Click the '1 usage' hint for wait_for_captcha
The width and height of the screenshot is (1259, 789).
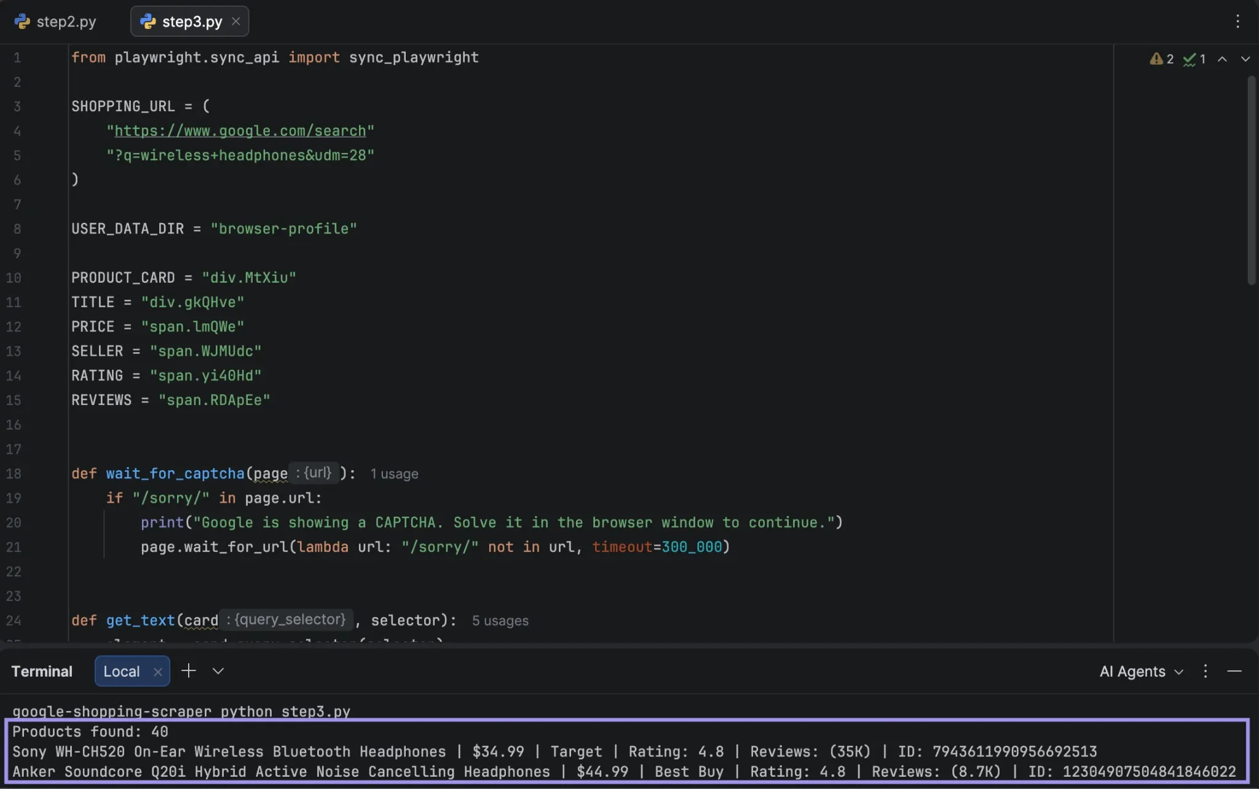(x=394, y=474)
